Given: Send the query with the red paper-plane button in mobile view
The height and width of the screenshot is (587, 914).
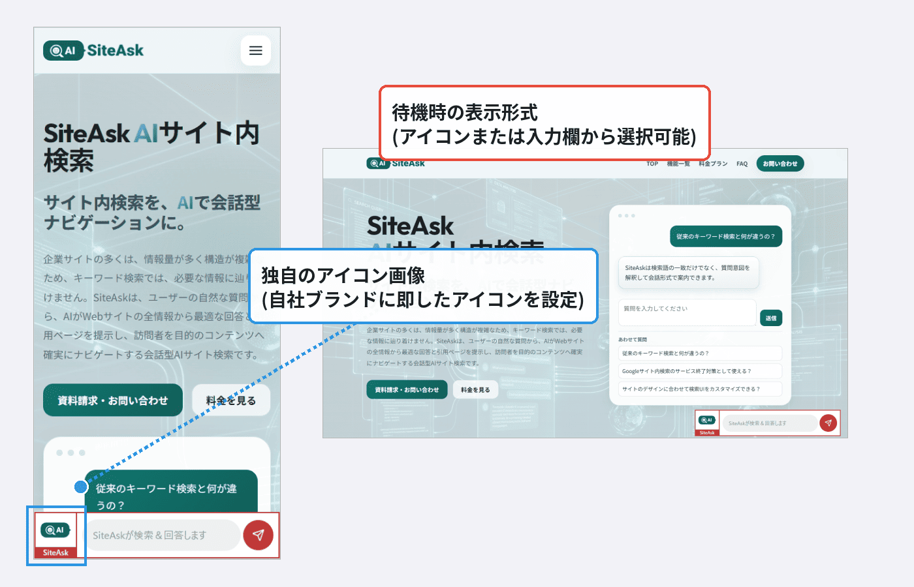Looking at the screenshot, I should [259, 535].
